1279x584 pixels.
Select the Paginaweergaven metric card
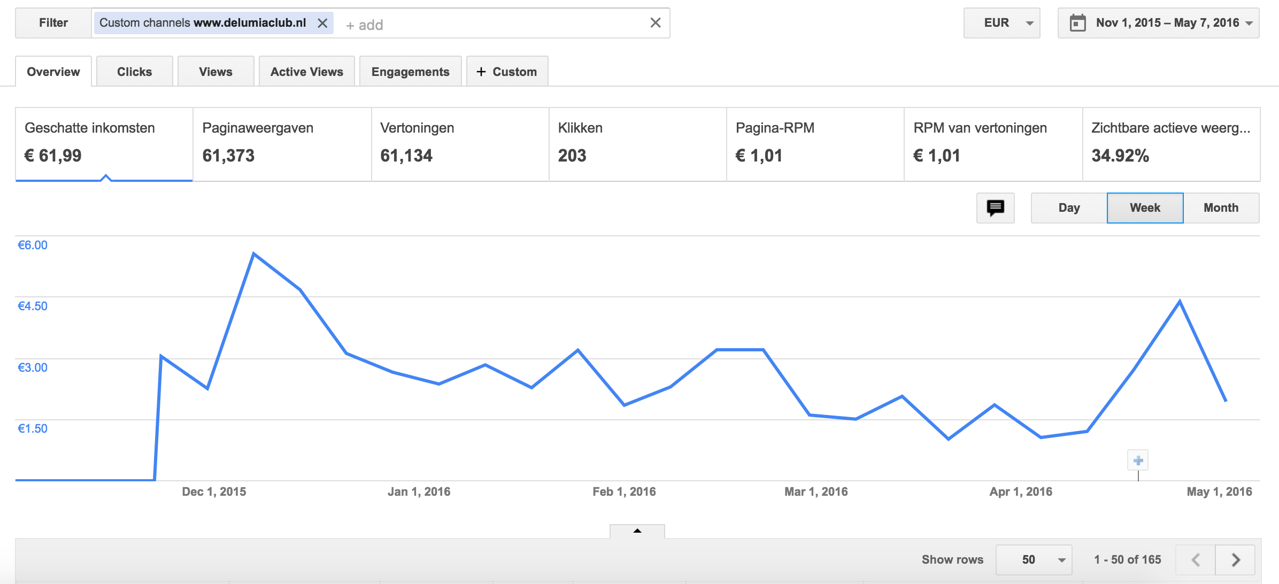[x=282, y=144]
